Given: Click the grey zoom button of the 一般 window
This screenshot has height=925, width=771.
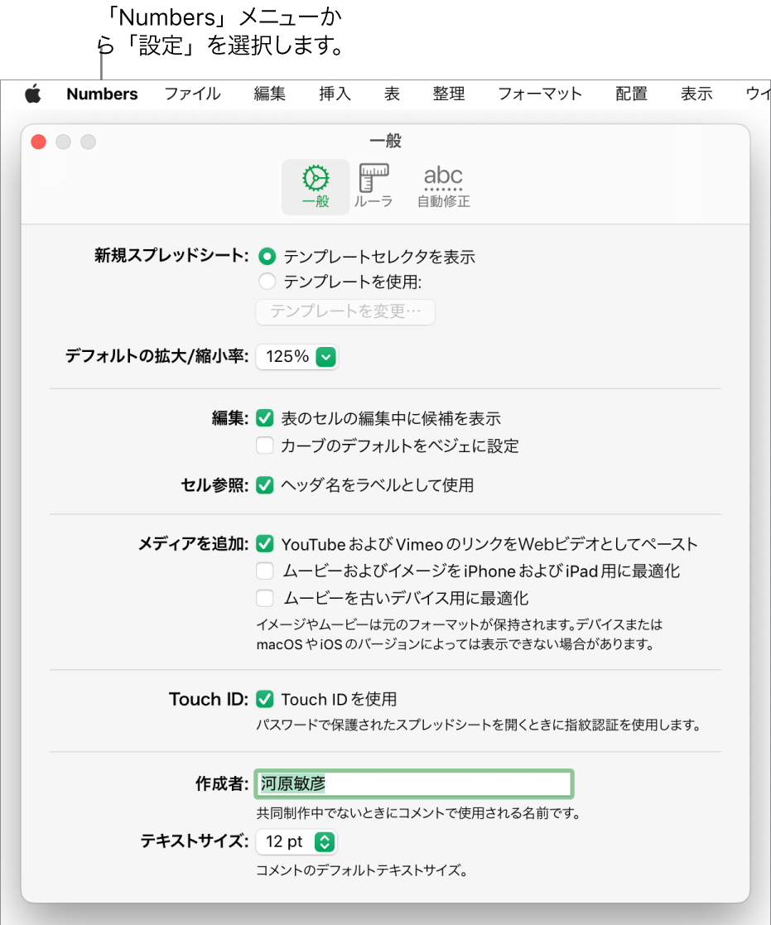Looking at the screenshot, I should pos(89,142).
